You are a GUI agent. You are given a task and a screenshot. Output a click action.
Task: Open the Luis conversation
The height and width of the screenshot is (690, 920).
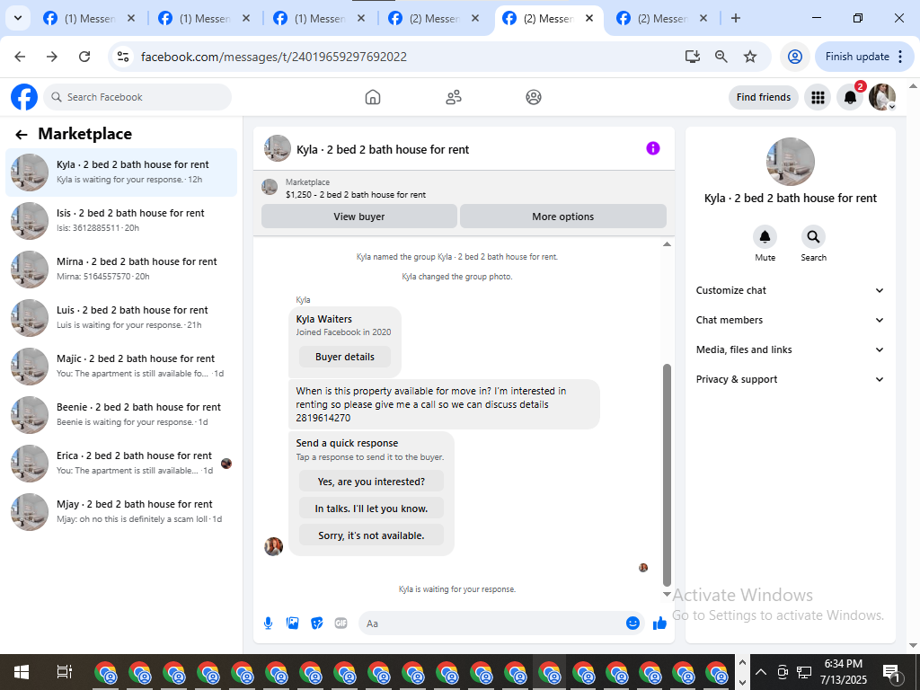point(121,317)
